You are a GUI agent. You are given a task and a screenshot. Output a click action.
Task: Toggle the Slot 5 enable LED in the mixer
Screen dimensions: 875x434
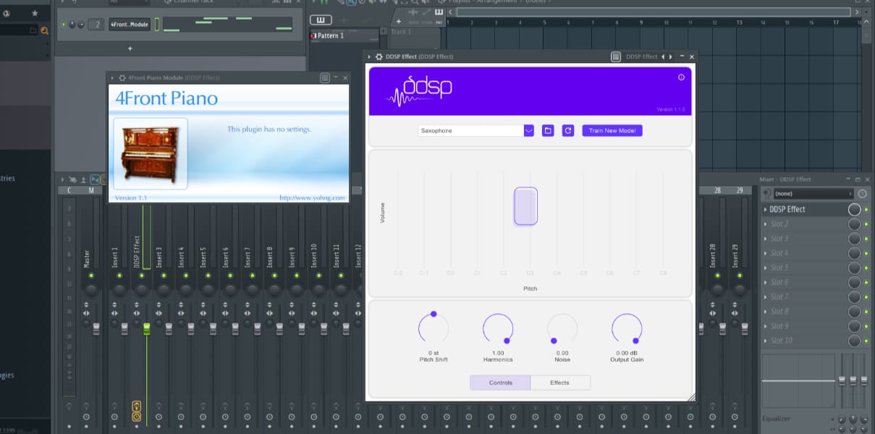pos(866,268)
